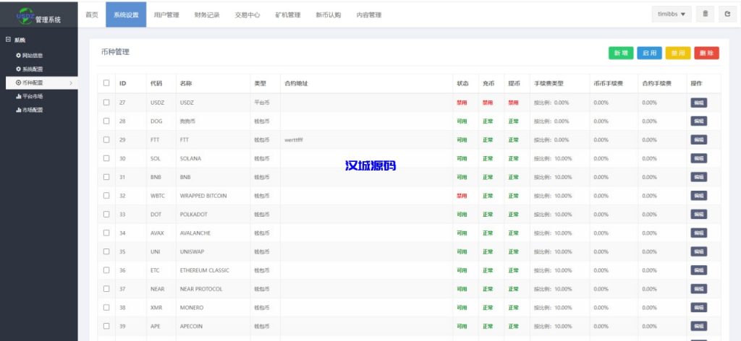This screenshot has width=741, height=341.
Task: Click 编辑 for ETHEREUM CLASSIC row
Action: [x=698, y=270]
